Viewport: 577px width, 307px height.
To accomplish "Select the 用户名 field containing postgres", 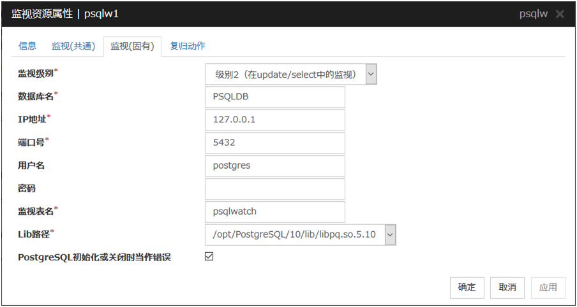I will 275,166.
